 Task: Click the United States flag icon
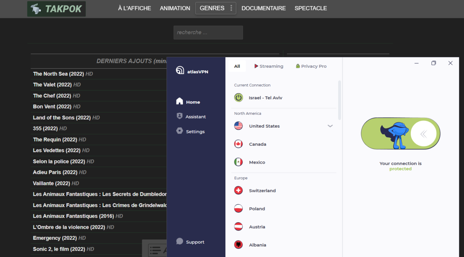click(238, 126)
